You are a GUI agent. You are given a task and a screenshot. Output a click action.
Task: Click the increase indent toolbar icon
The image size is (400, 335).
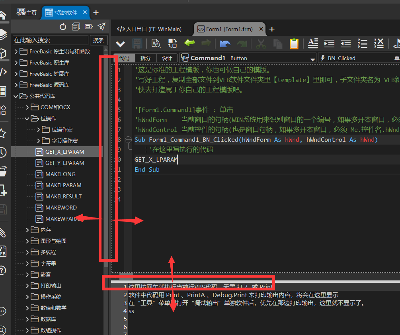[329, 43]
